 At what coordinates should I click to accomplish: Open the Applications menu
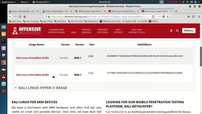click(9, 2)
